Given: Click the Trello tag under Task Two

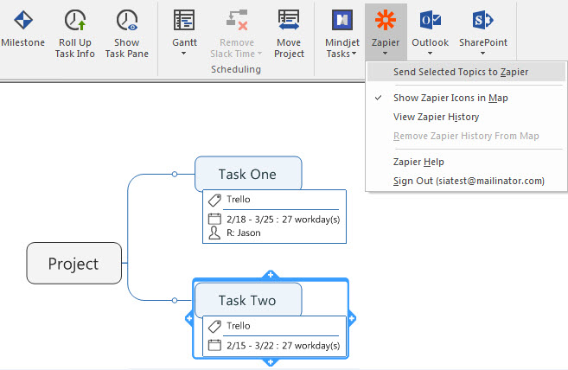Looking at the screenshot, I should [x=238, y=326].
